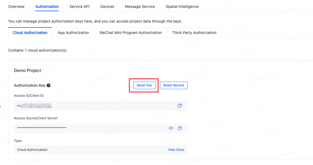The height and width of the screenshot is (165, 313).
Task: Go to the Devices tab
Action: click(107, 7)
